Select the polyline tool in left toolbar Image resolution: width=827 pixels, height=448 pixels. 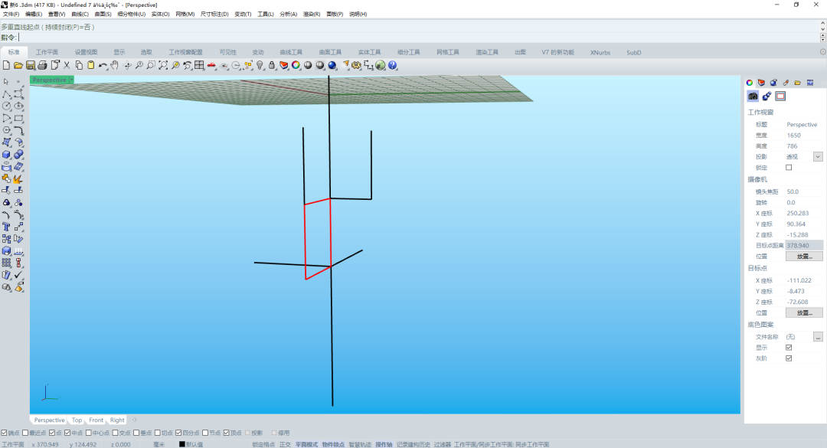coord(6,94)
